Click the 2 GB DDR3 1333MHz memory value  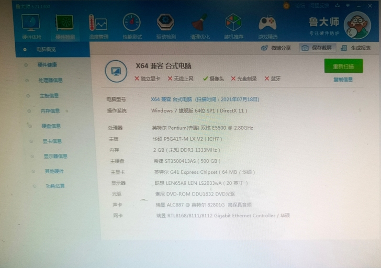pyautogui.click(x=187, y=150)
